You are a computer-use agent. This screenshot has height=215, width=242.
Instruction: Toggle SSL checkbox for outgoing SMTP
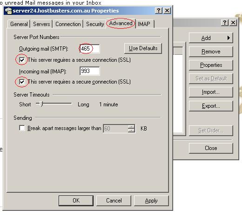point(22,60)
